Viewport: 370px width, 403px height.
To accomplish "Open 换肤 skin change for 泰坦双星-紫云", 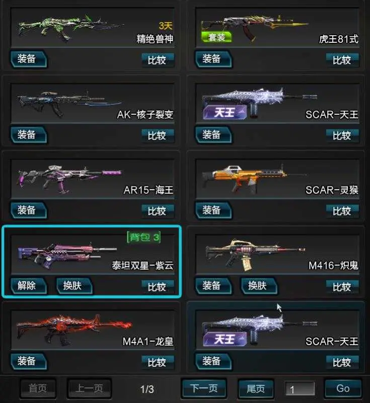I will (74, 286).
